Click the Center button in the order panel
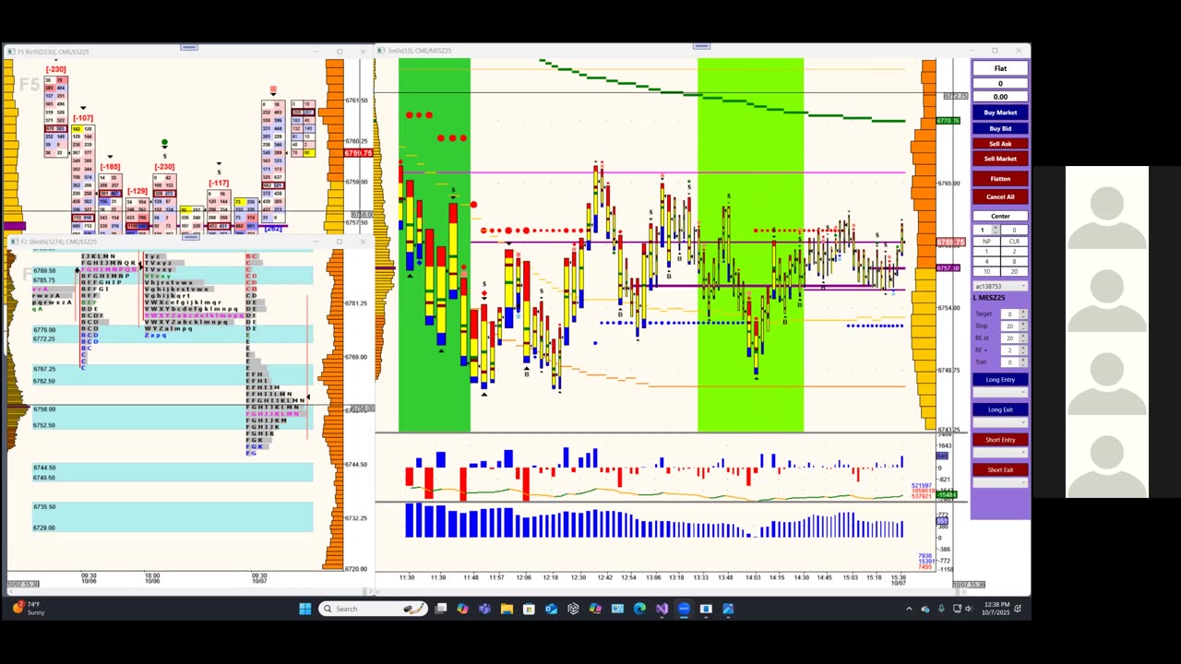Image resolution: width=1181 pixels, height=664 pixels. pos(1000,216)
